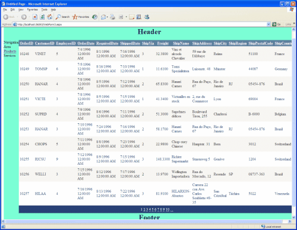Sort by the ShippedDate column header
This screenshot has height=230, width=297.
130,43
